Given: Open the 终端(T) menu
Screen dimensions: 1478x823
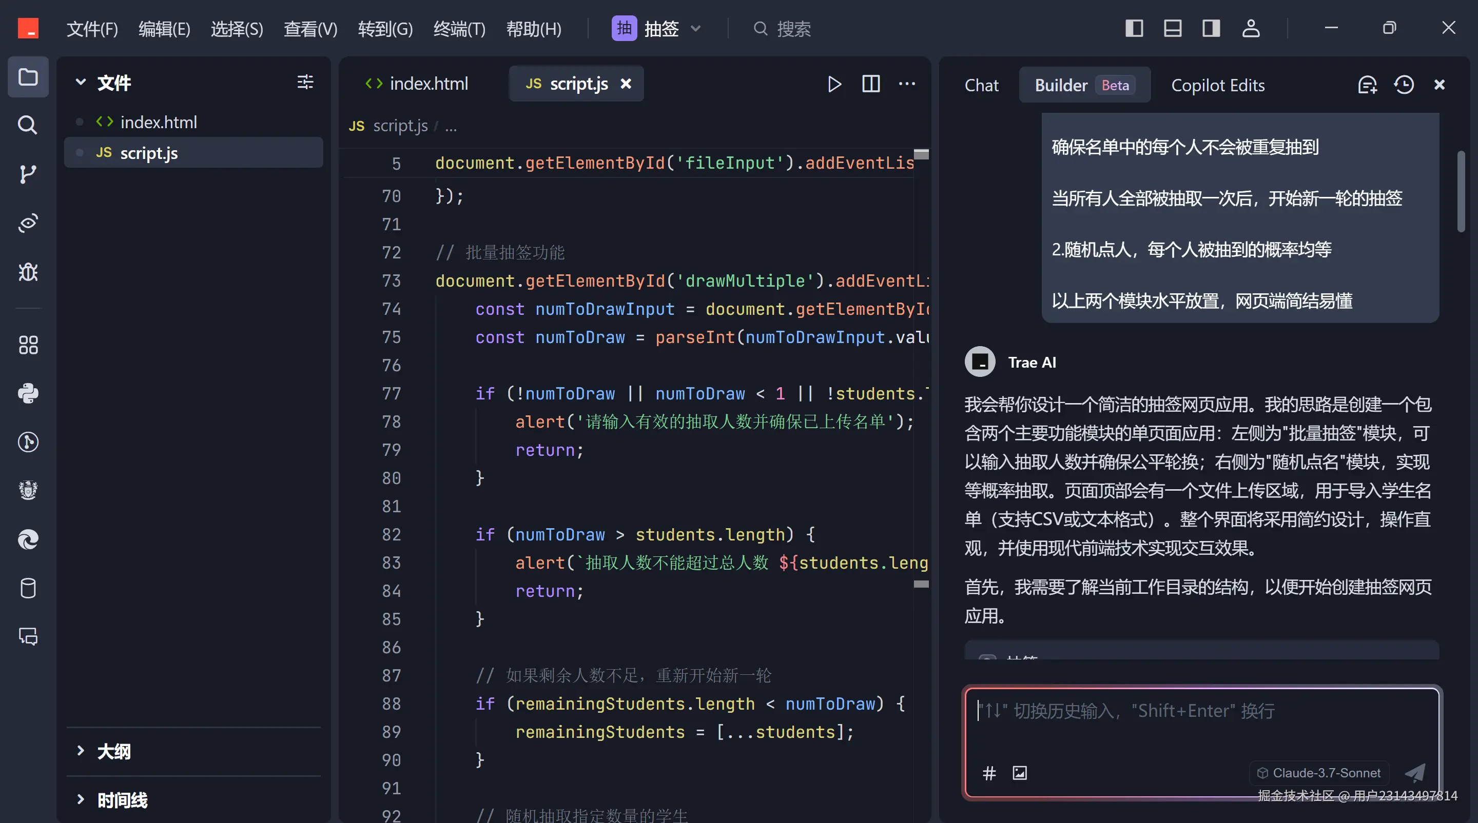Looking at the screenshot, I should pyautogui.click(x=459, y=29).
